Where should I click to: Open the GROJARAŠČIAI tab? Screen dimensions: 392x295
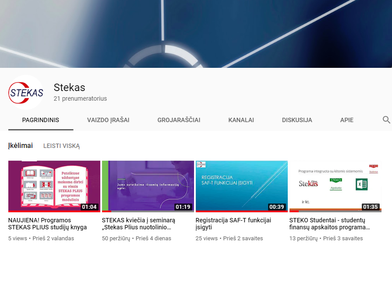[179, 120]
